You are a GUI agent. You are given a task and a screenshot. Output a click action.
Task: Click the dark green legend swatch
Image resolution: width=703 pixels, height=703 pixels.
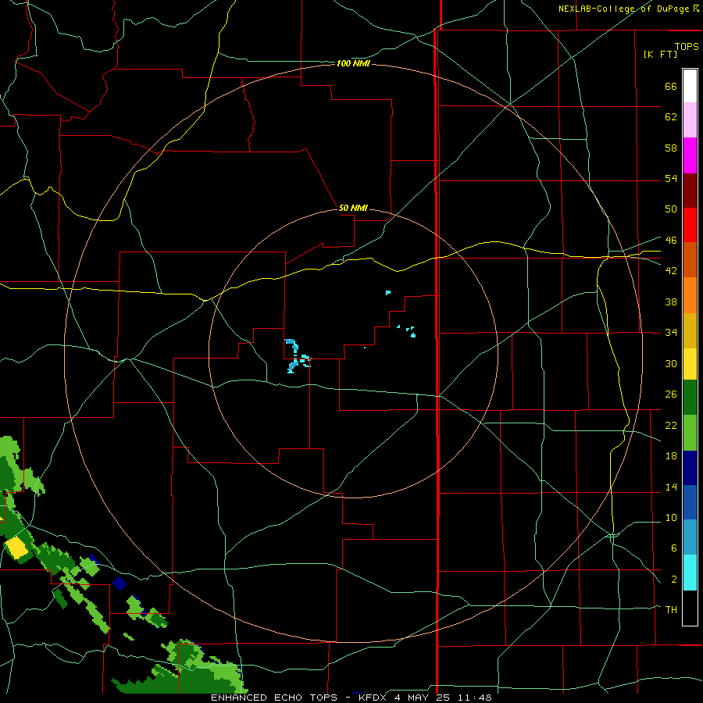click(690, 398)
